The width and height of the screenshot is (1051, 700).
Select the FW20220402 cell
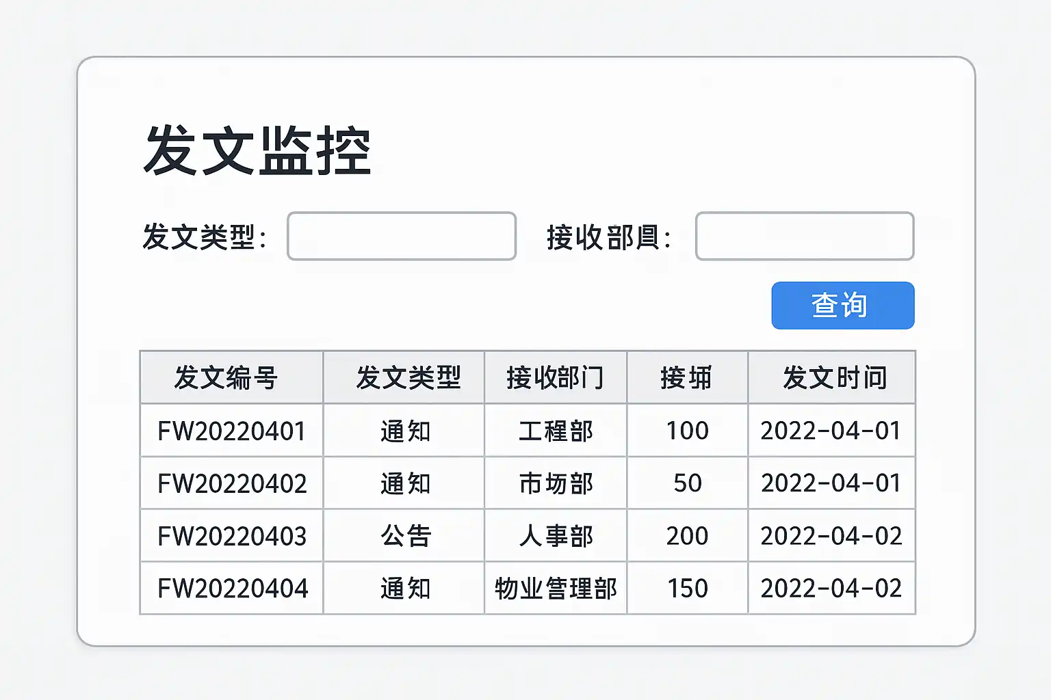pos(231,483)
